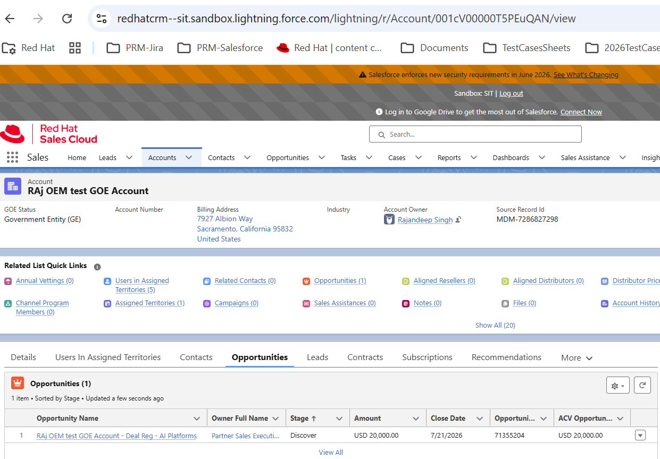660x459 pixels.
Task: Expand the More tabs dropdown
Action: [x=577, y=358]
